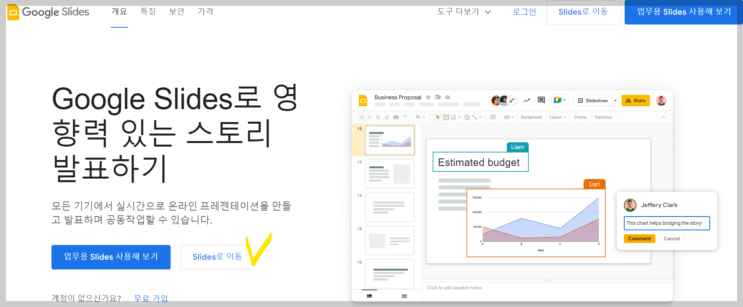This screenshot has width=743, height=307.
Task: Open the zoom dropdown arrow
Action: (x=424, y=117)
